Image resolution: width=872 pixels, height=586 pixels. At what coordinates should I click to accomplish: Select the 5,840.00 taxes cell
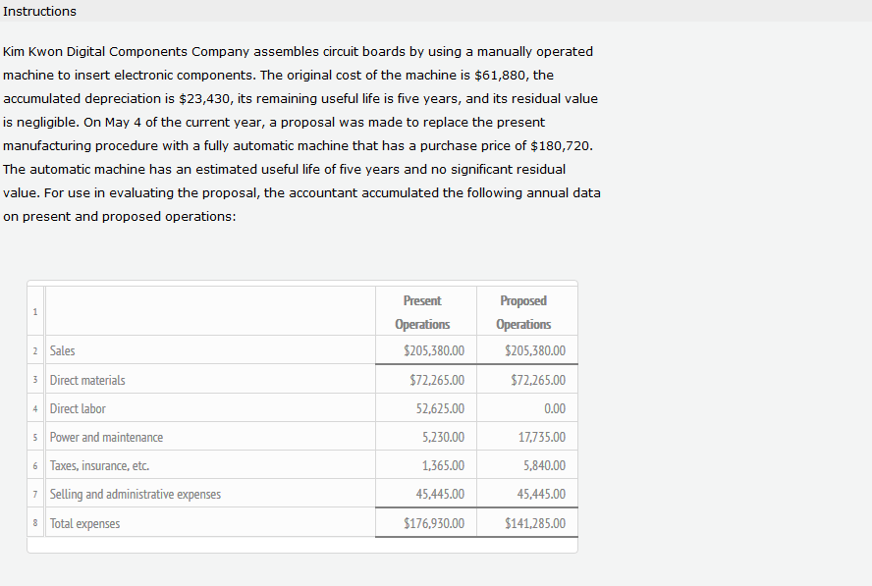click(527, 465)
